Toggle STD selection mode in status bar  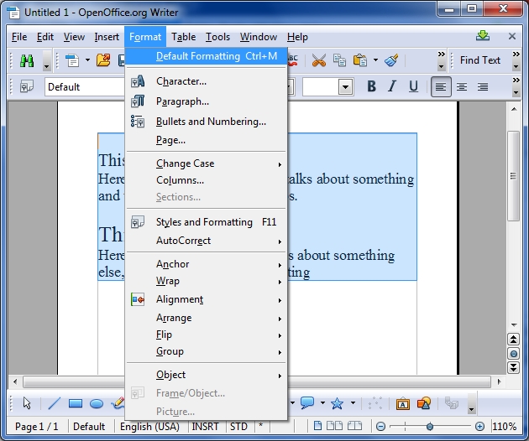click(238, 427)
